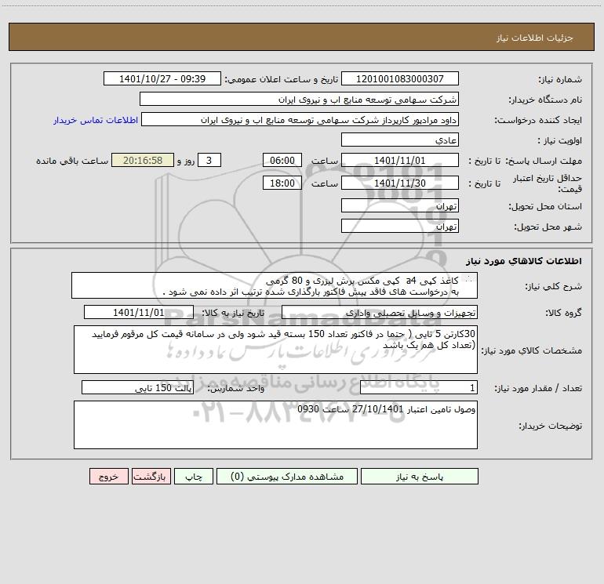Image resolution: width=604 pixels, height=584 pixels.
Task: Click label 'تاریخ نیاز به کالا:'
Action: click(233, 313)
